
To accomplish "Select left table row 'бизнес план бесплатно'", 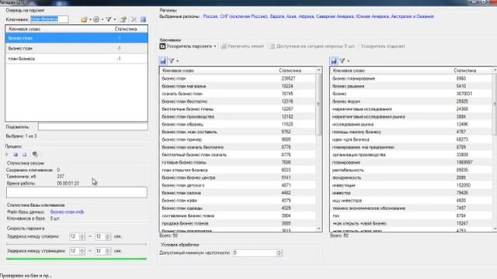I will click(x=238, y=102).
